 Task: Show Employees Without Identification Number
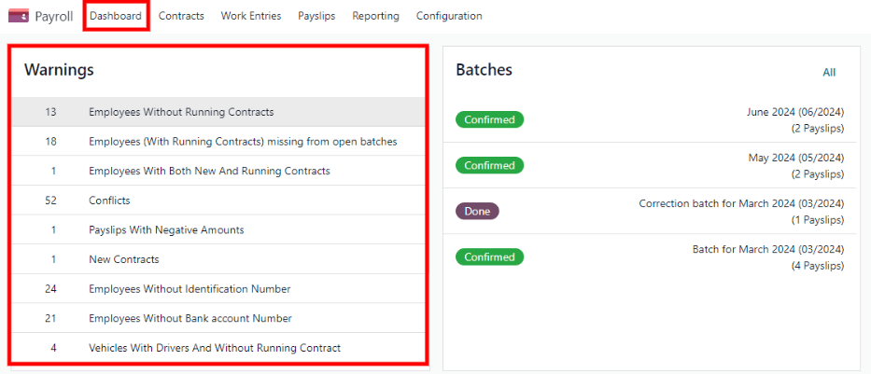click(x=190, y=289)
